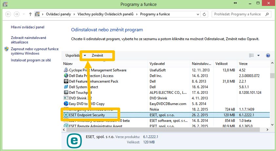Click the ALPS ELECTRIC CO. publisher cell
276x151 pixels.
168,92
